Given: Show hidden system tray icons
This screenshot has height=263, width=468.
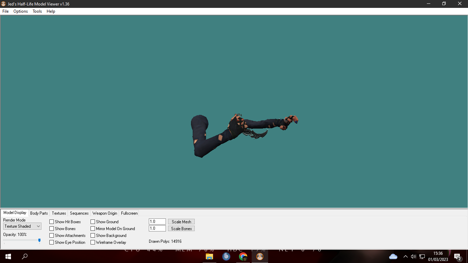Looking at the screenshot, I should (405, 256).
